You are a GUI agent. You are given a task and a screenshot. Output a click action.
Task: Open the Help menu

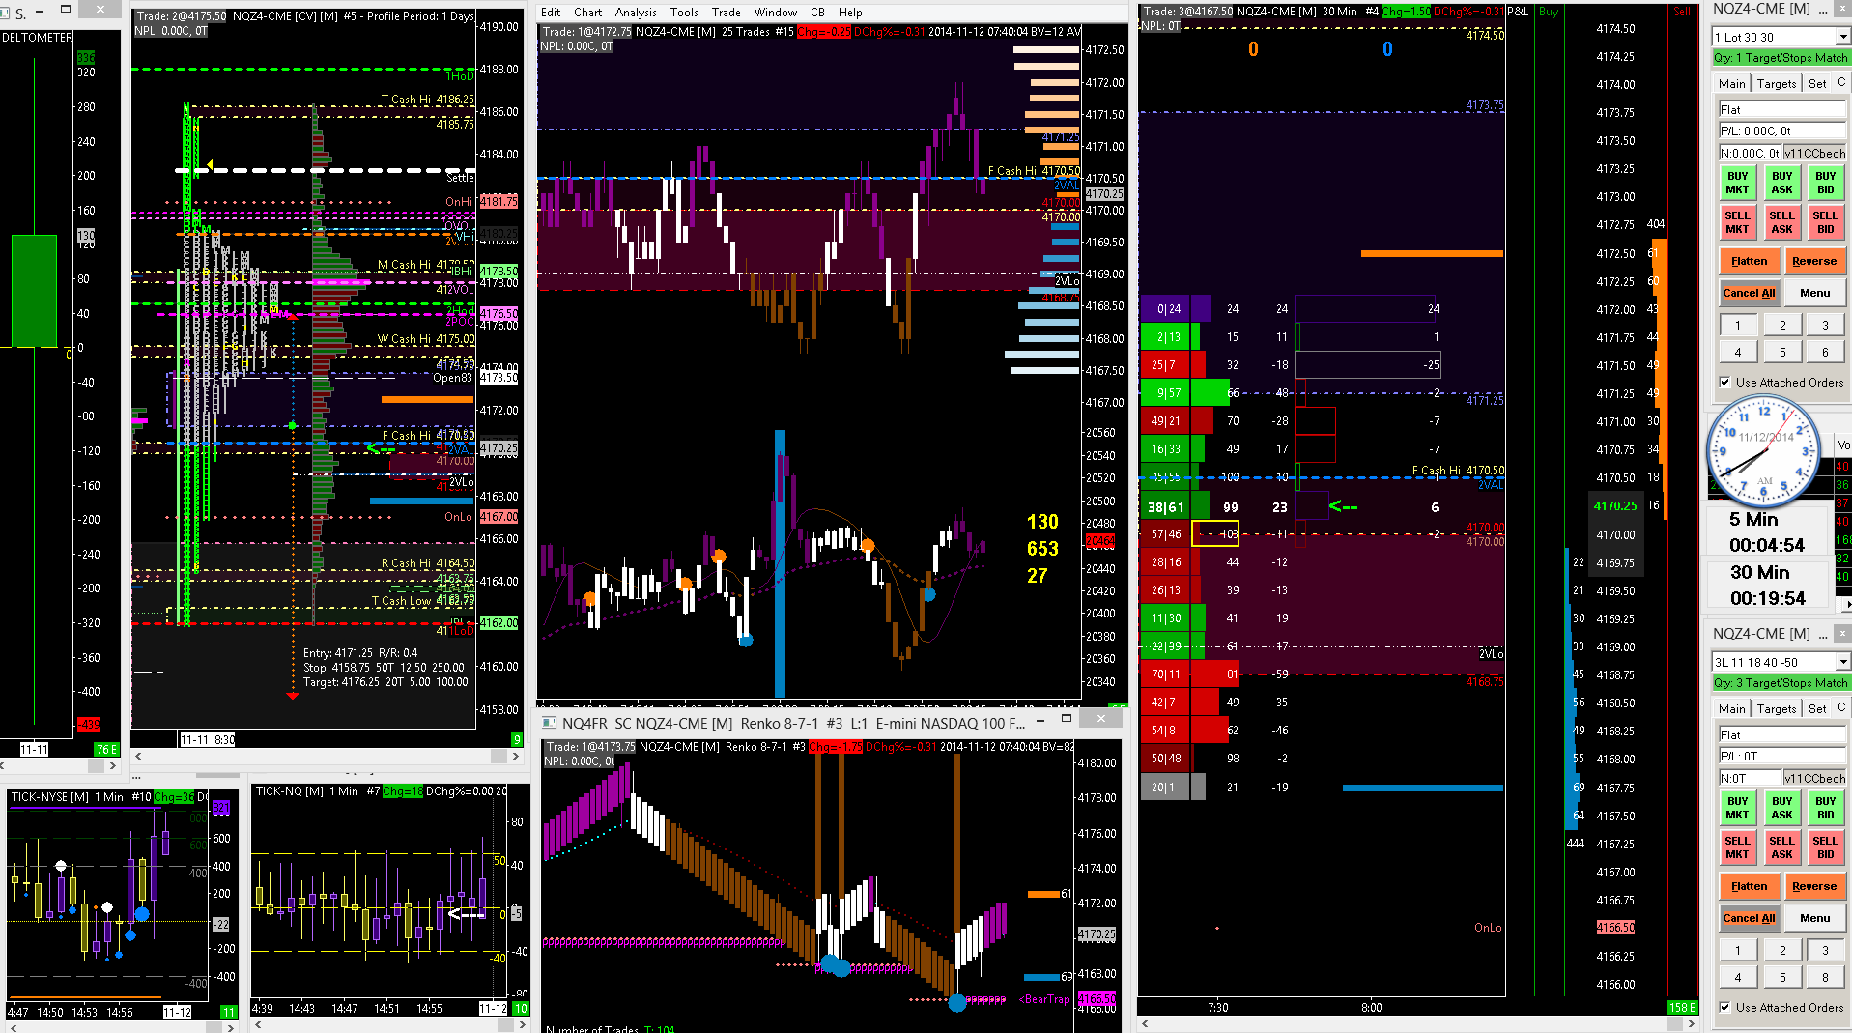pos(850,13)
